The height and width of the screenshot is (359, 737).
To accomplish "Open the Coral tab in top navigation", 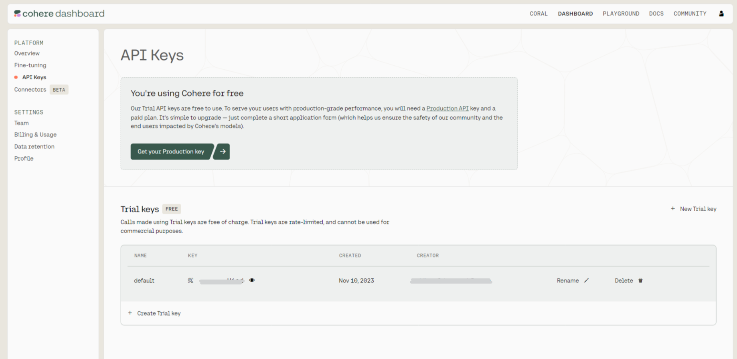I will coord(538,14).
